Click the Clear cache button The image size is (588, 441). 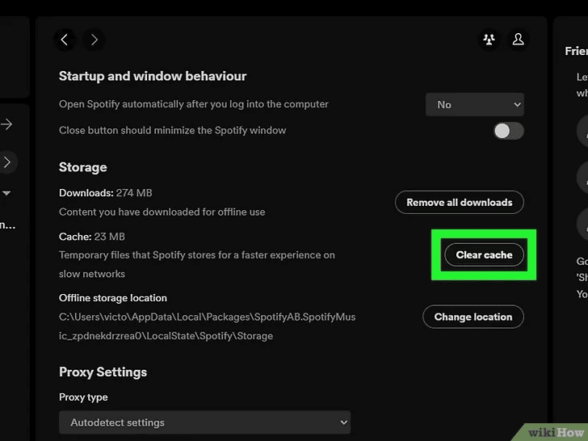484,255
